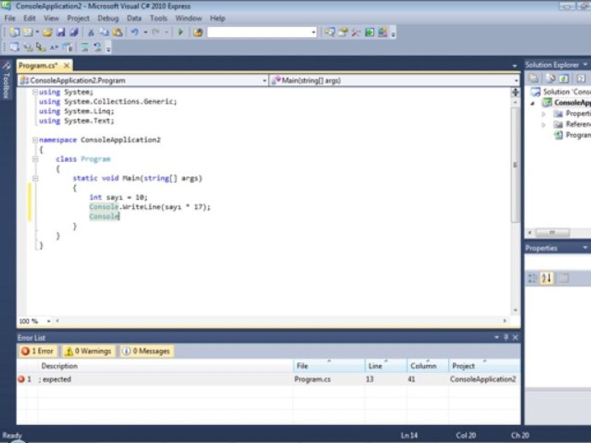Image resolution: width=591 pixels, height=443 pixels.
Task: Collapse the ConsoleApplication2 project node
Action: [533, 103]
